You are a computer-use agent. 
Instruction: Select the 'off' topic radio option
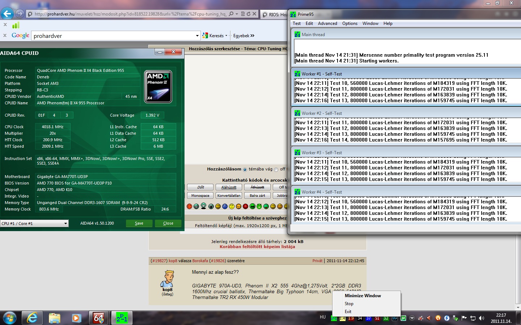coord(276,169)
